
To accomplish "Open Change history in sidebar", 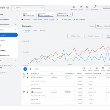I will pos(3,73).
